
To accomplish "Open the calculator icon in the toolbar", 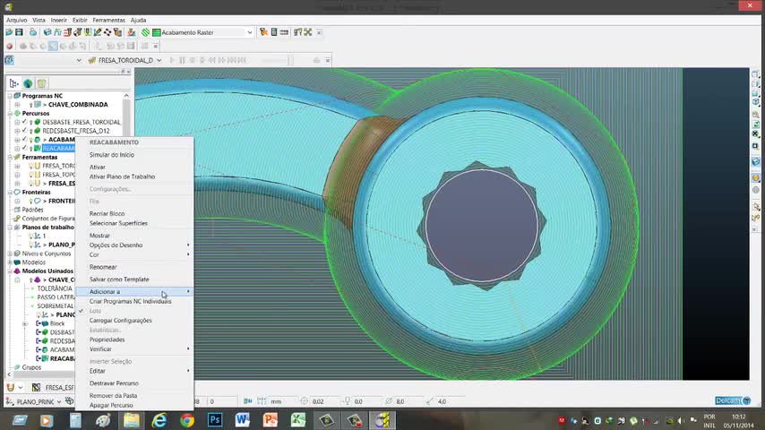I will (274, 32).
